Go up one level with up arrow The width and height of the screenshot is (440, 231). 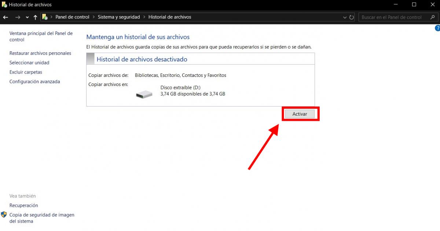point(35,17)
